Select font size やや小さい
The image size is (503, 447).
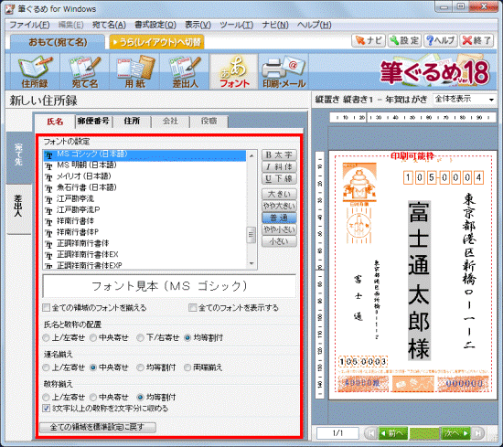click(279, 229)
